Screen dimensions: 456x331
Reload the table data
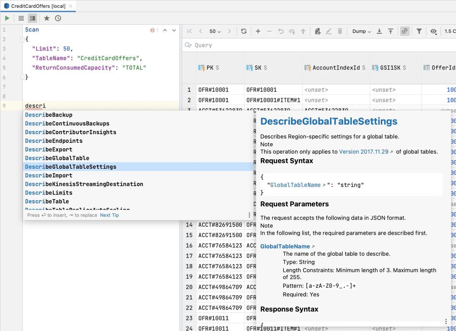click(x=244, y=32)
